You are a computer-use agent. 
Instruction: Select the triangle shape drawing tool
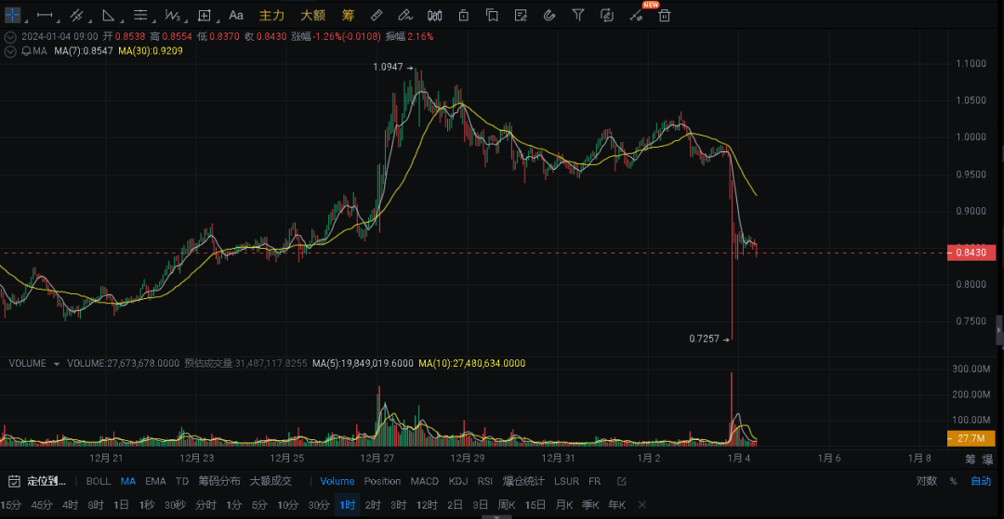pos(108,14)
